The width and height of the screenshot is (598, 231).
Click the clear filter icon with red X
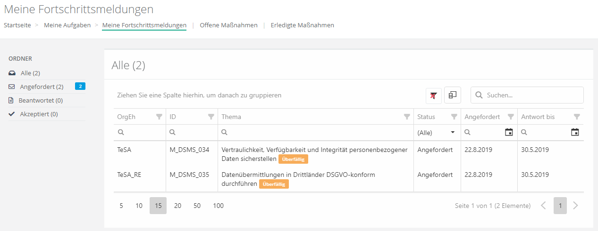click(433, 95)
